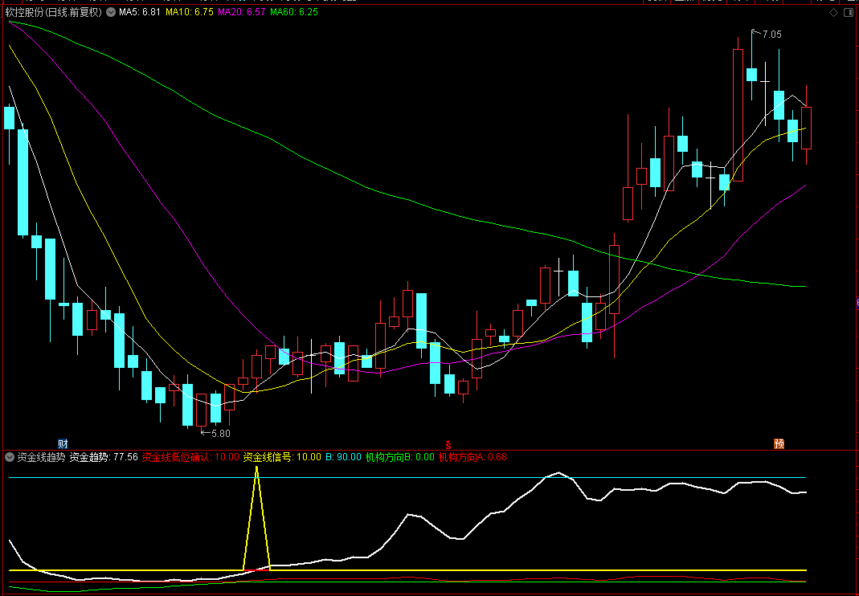859x596 pixels.
Task: Click the 资金线趋势 indicator name
Action: point(41,457)
